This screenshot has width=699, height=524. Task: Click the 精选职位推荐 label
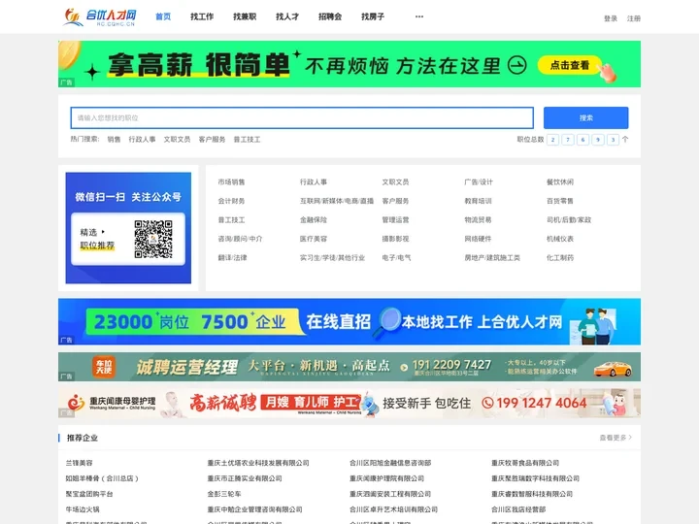coord(97,239)
